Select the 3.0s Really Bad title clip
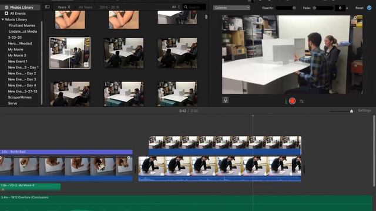 (66, 152)
